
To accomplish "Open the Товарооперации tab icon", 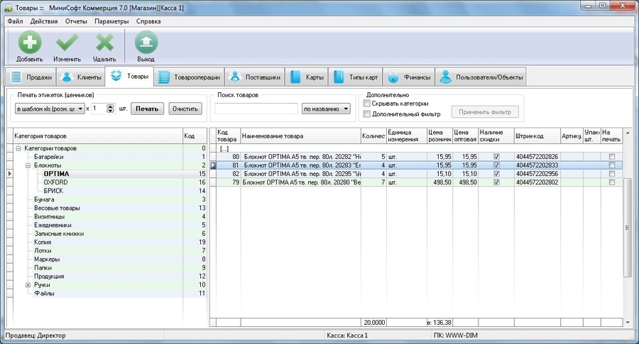I will coord(163,77).
